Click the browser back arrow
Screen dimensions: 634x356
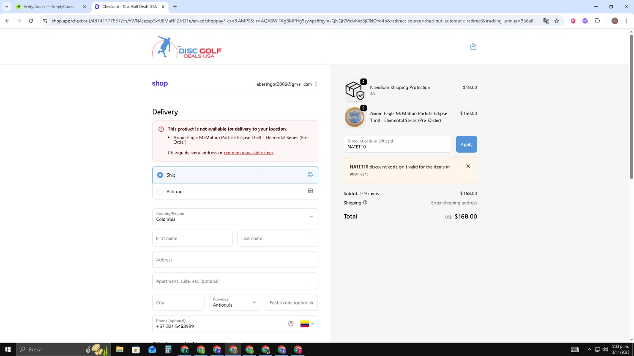[x=7, y=21]
